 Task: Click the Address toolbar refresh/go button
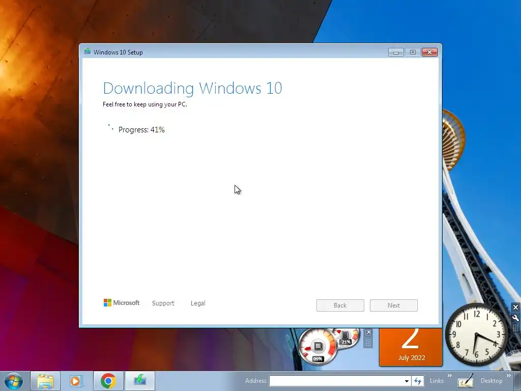418,381
